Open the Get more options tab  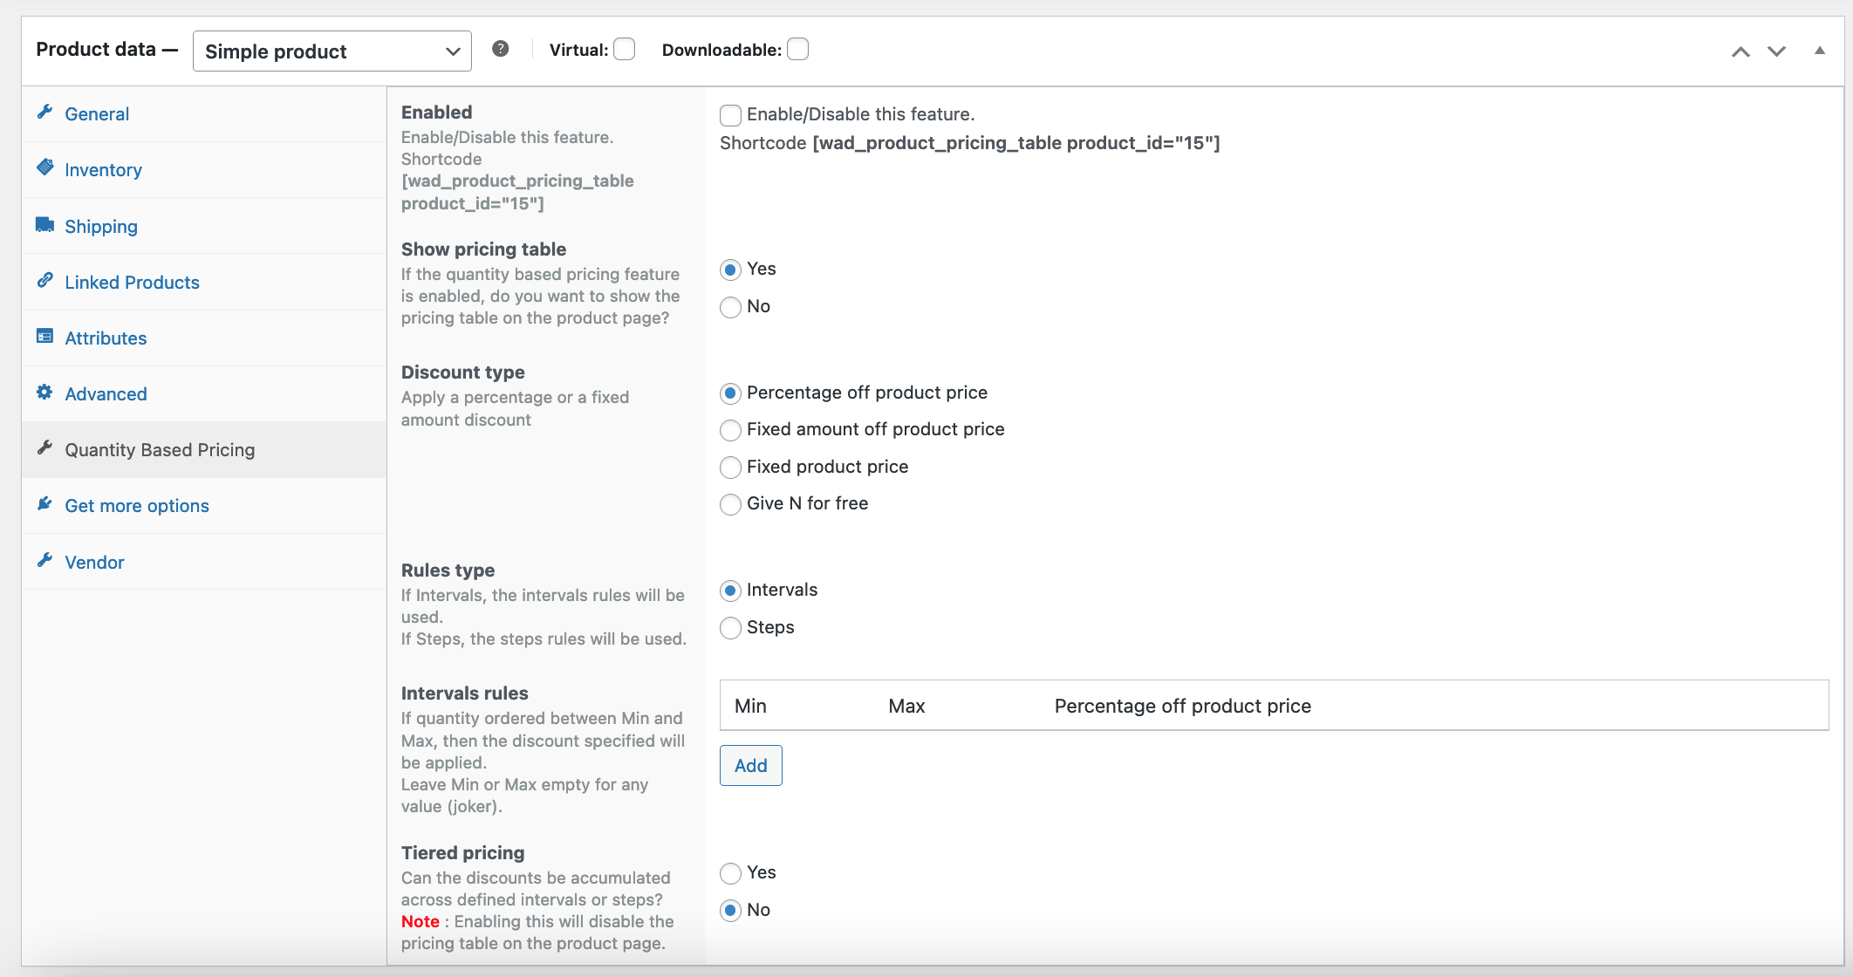tap(204, 506)
